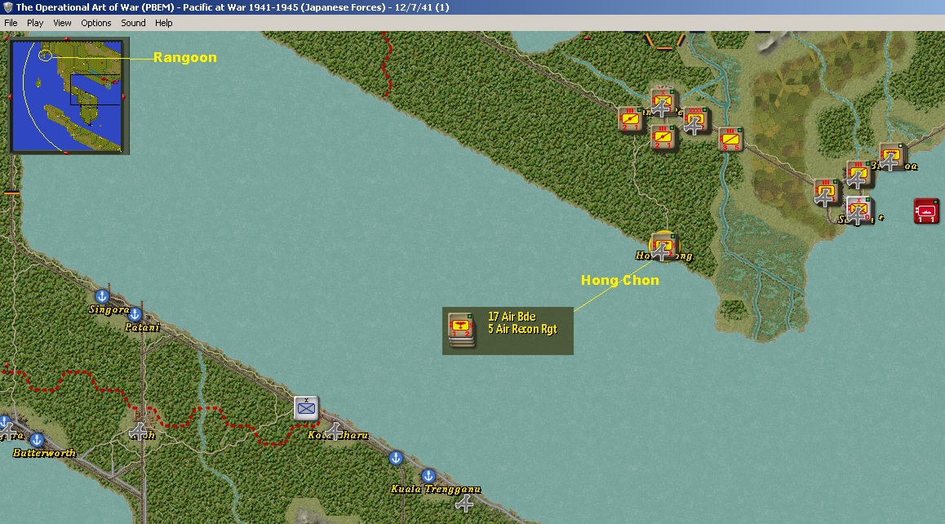Open the Play menu
Image resolution: width=945 pixels, height=524 pixels.
pos(35,23)
